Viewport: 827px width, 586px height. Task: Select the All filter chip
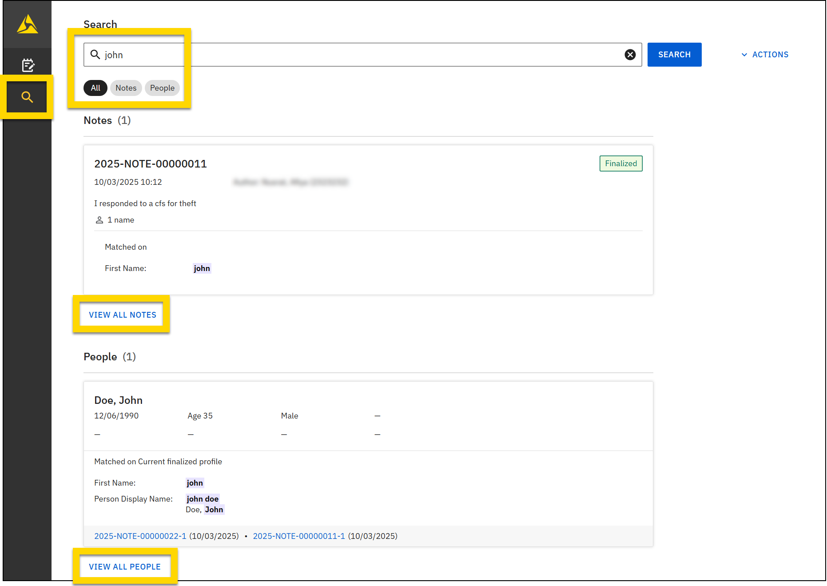click(95, 88)
